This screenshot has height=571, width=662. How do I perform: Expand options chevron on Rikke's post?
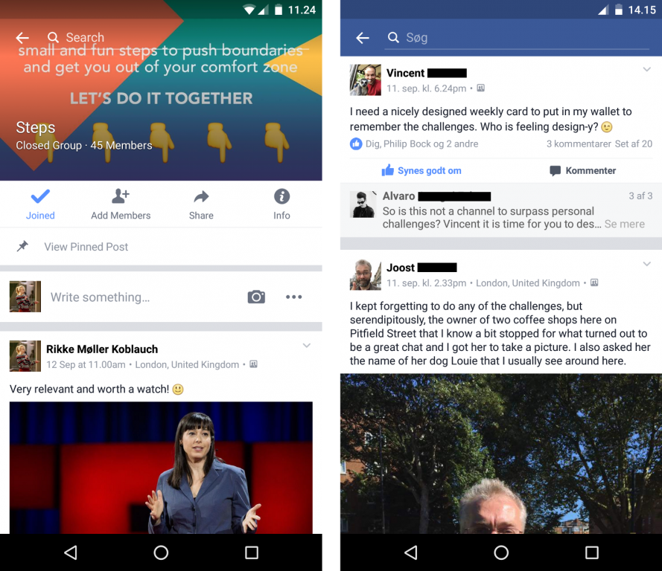coord(307,346)
